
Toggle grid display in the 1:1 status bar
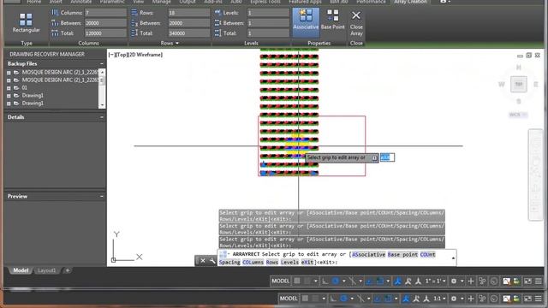coord(305,299)
